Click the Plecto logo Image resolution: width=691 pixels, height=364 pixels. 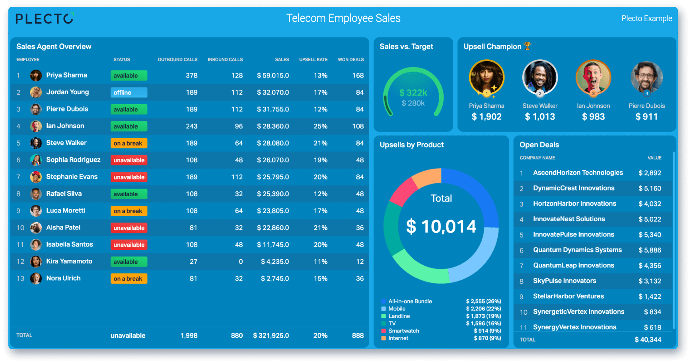coord(45,19)
